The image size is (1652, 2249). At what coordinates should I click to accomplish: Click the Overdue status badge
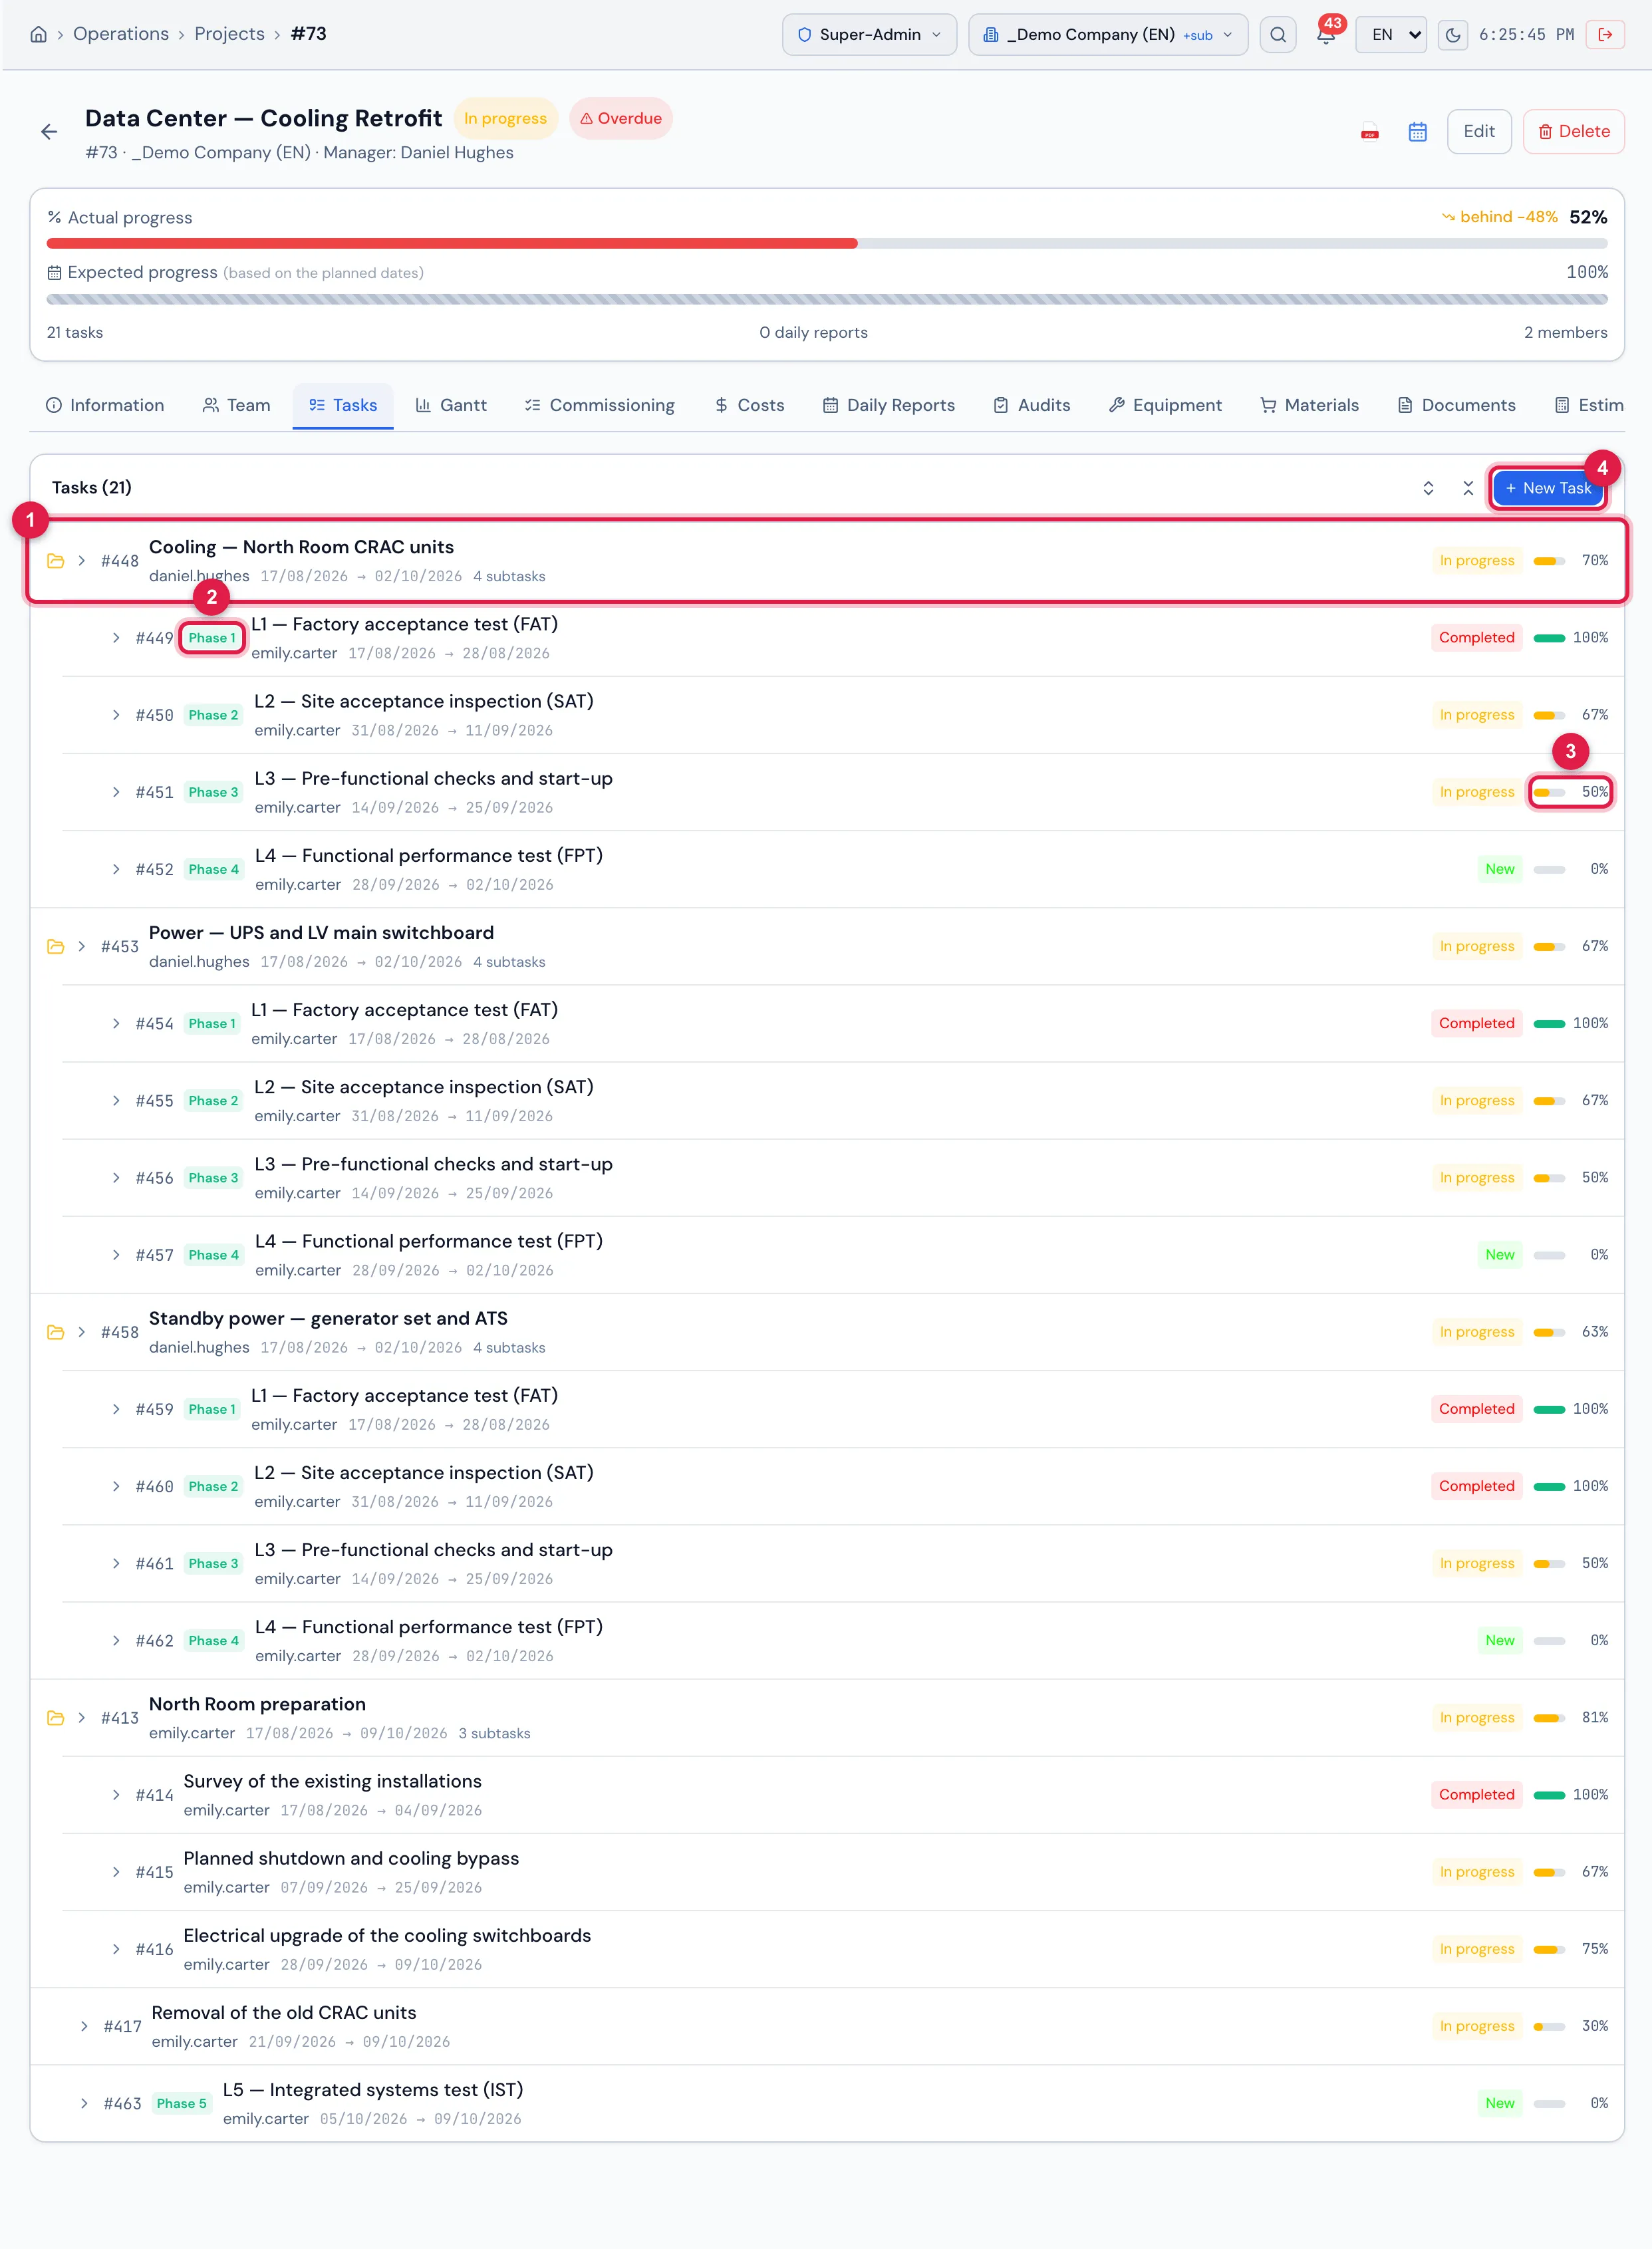point(621,119)
